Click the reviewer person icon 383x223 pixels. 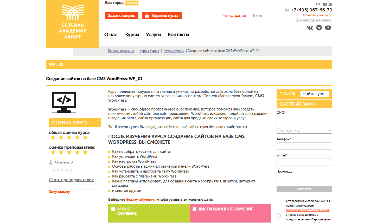[x=51, y=162]
